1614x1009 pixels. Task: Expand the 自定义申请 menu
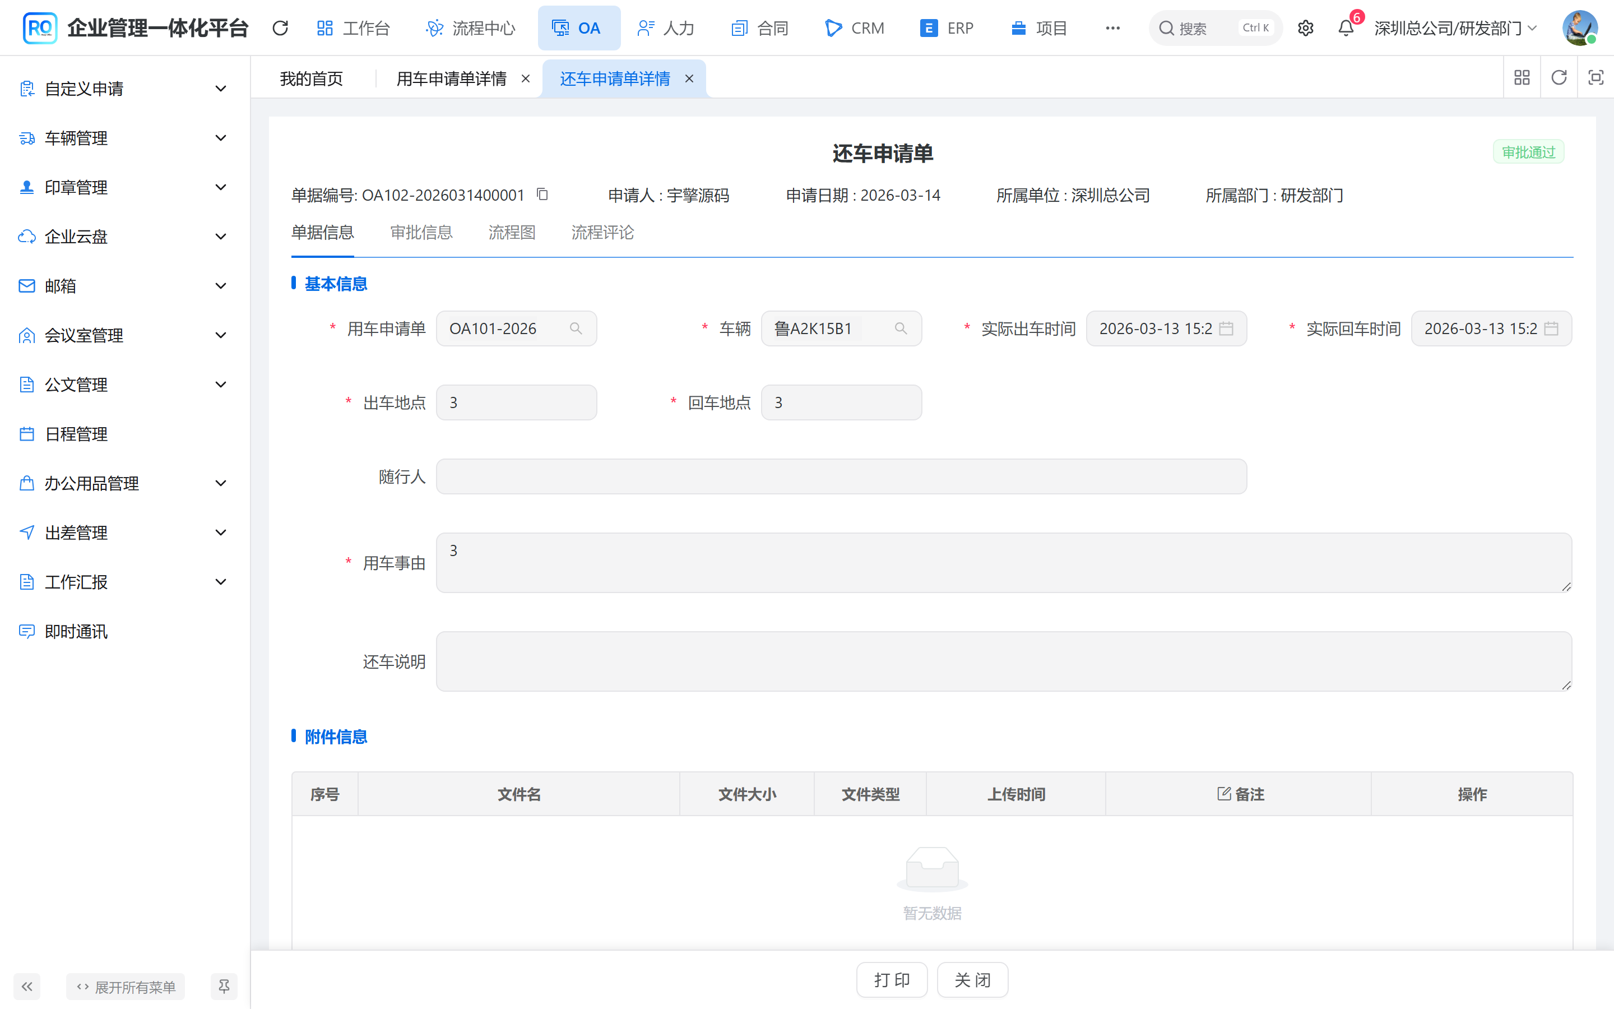[125, 89]
